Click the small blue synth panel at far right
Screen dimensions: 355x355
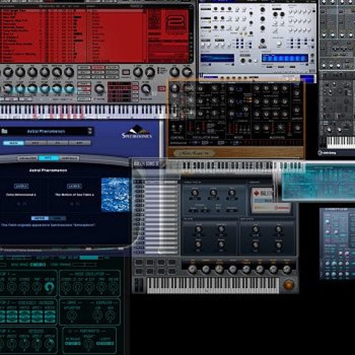337,244
